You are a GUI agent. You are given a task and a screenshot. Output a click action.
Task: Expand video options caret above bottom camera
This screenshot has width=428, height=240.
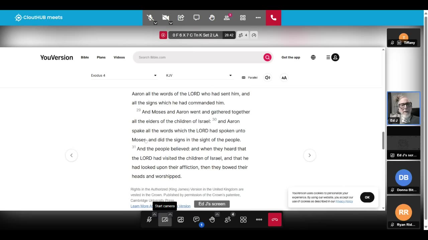pyautogui.click(x=170, y=214)
